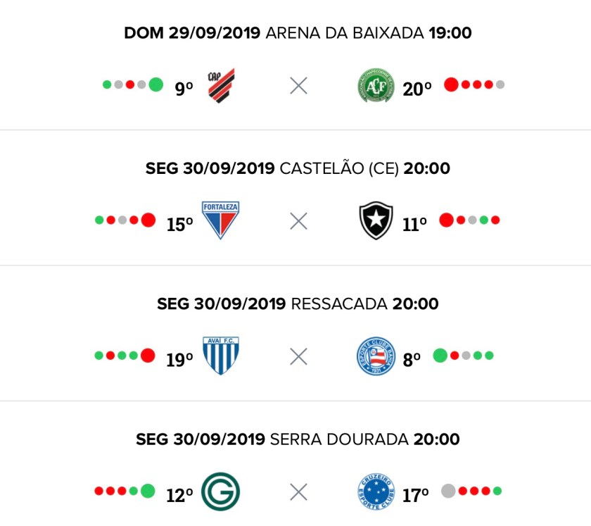Click the Goiás green G crest
591x526 pixels.
220,491
